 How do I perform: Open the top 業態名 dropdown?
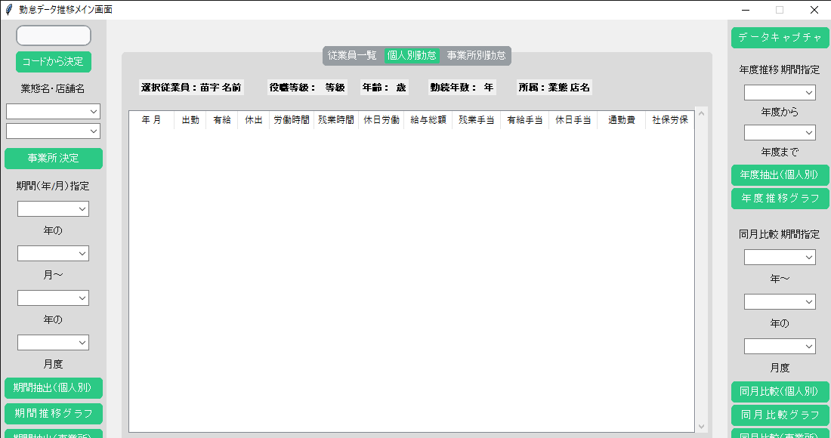tap(53, 111)
